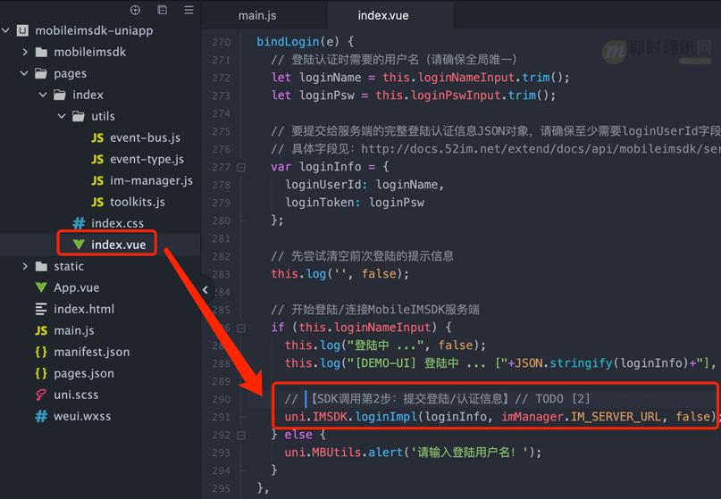The width and height of the screenshot is (721, 499).
Task: Open the sidebar hamburger menu icon
Action: 189,10
